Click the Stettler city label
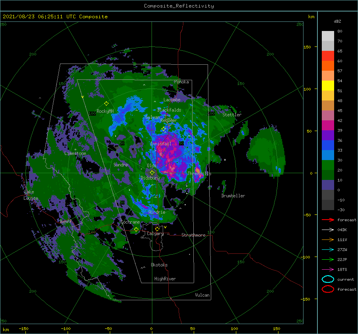358x334 pixels. (x=232, y=115)
